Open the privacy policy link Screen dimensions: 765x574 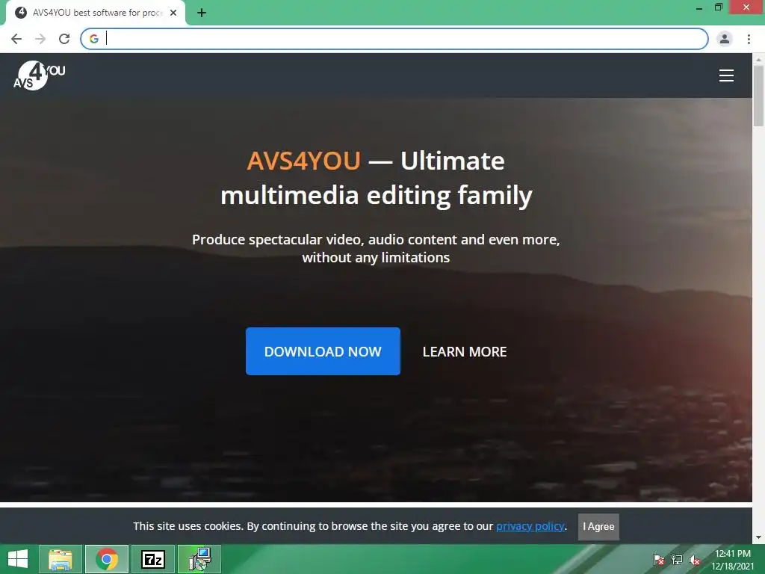[x=530, y=526]
